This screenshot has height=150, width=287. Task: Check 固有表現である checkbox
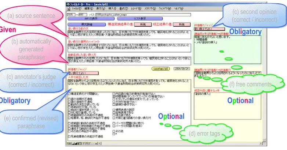point(114,112)
